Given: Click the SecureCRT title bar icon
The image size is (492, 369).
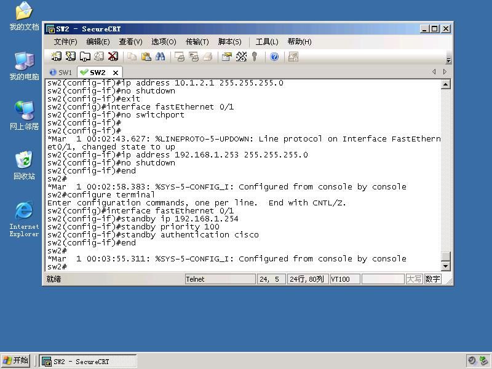Looking at the screenshot, I should (50, 29).
